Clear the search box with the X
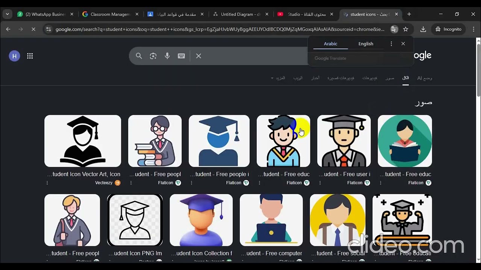This screenshot has width=481, height=270. (199, 56)
